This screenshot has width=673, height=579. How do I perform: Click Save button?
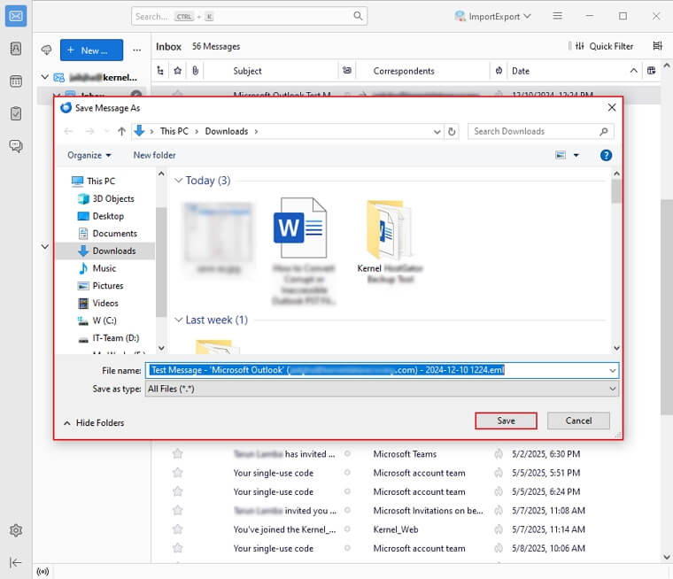tap(506, 421)
